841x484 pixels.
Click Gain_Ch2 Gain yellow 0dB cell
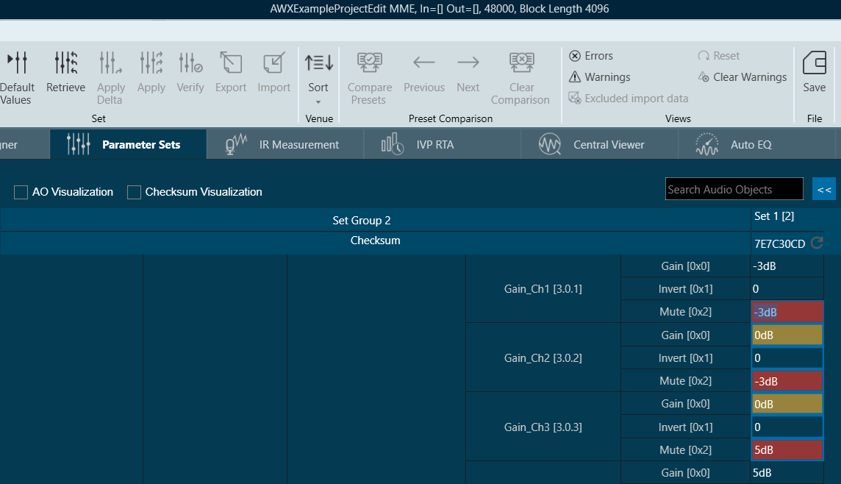tap(787, 335)
